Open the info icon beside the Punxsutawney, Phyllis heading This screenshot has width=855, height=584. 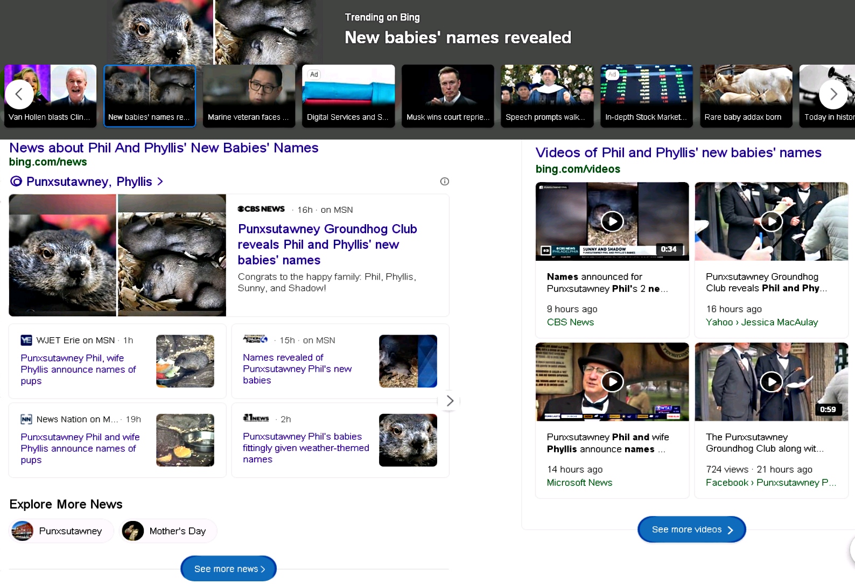tap(444, 182)
